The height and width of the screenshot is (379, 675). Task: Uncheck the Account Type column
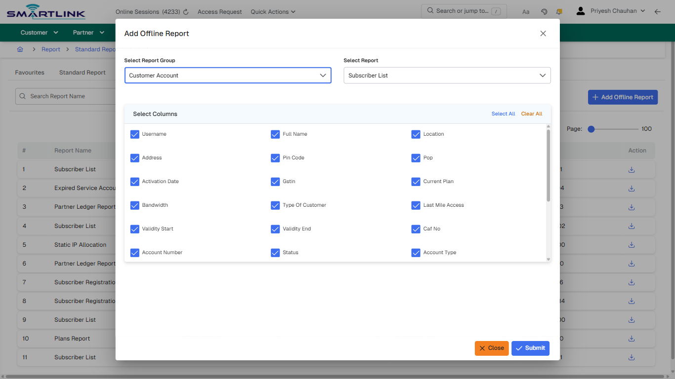[416, 252]
